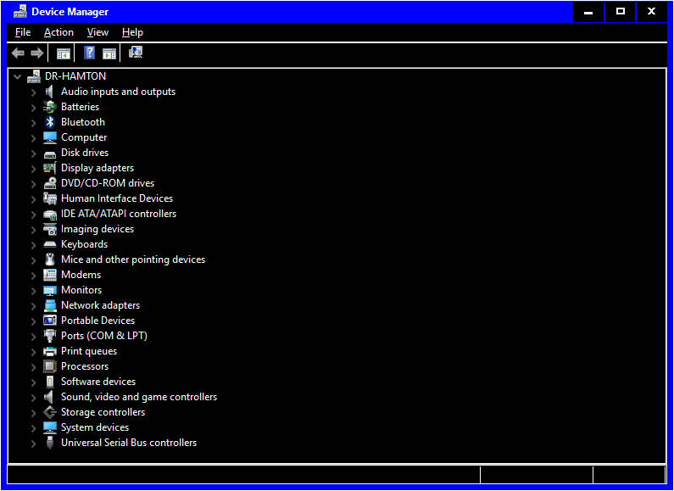Select the Storage controllers label
The width and height of the screenshot is (674, 491).
[x=103, y=412]
